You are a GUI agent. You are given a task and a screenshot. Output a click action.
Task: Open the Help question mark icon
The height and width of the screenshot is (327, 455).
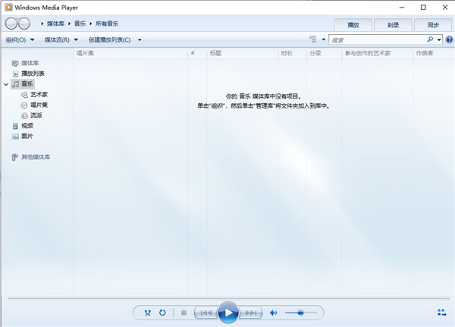[449, 39]
